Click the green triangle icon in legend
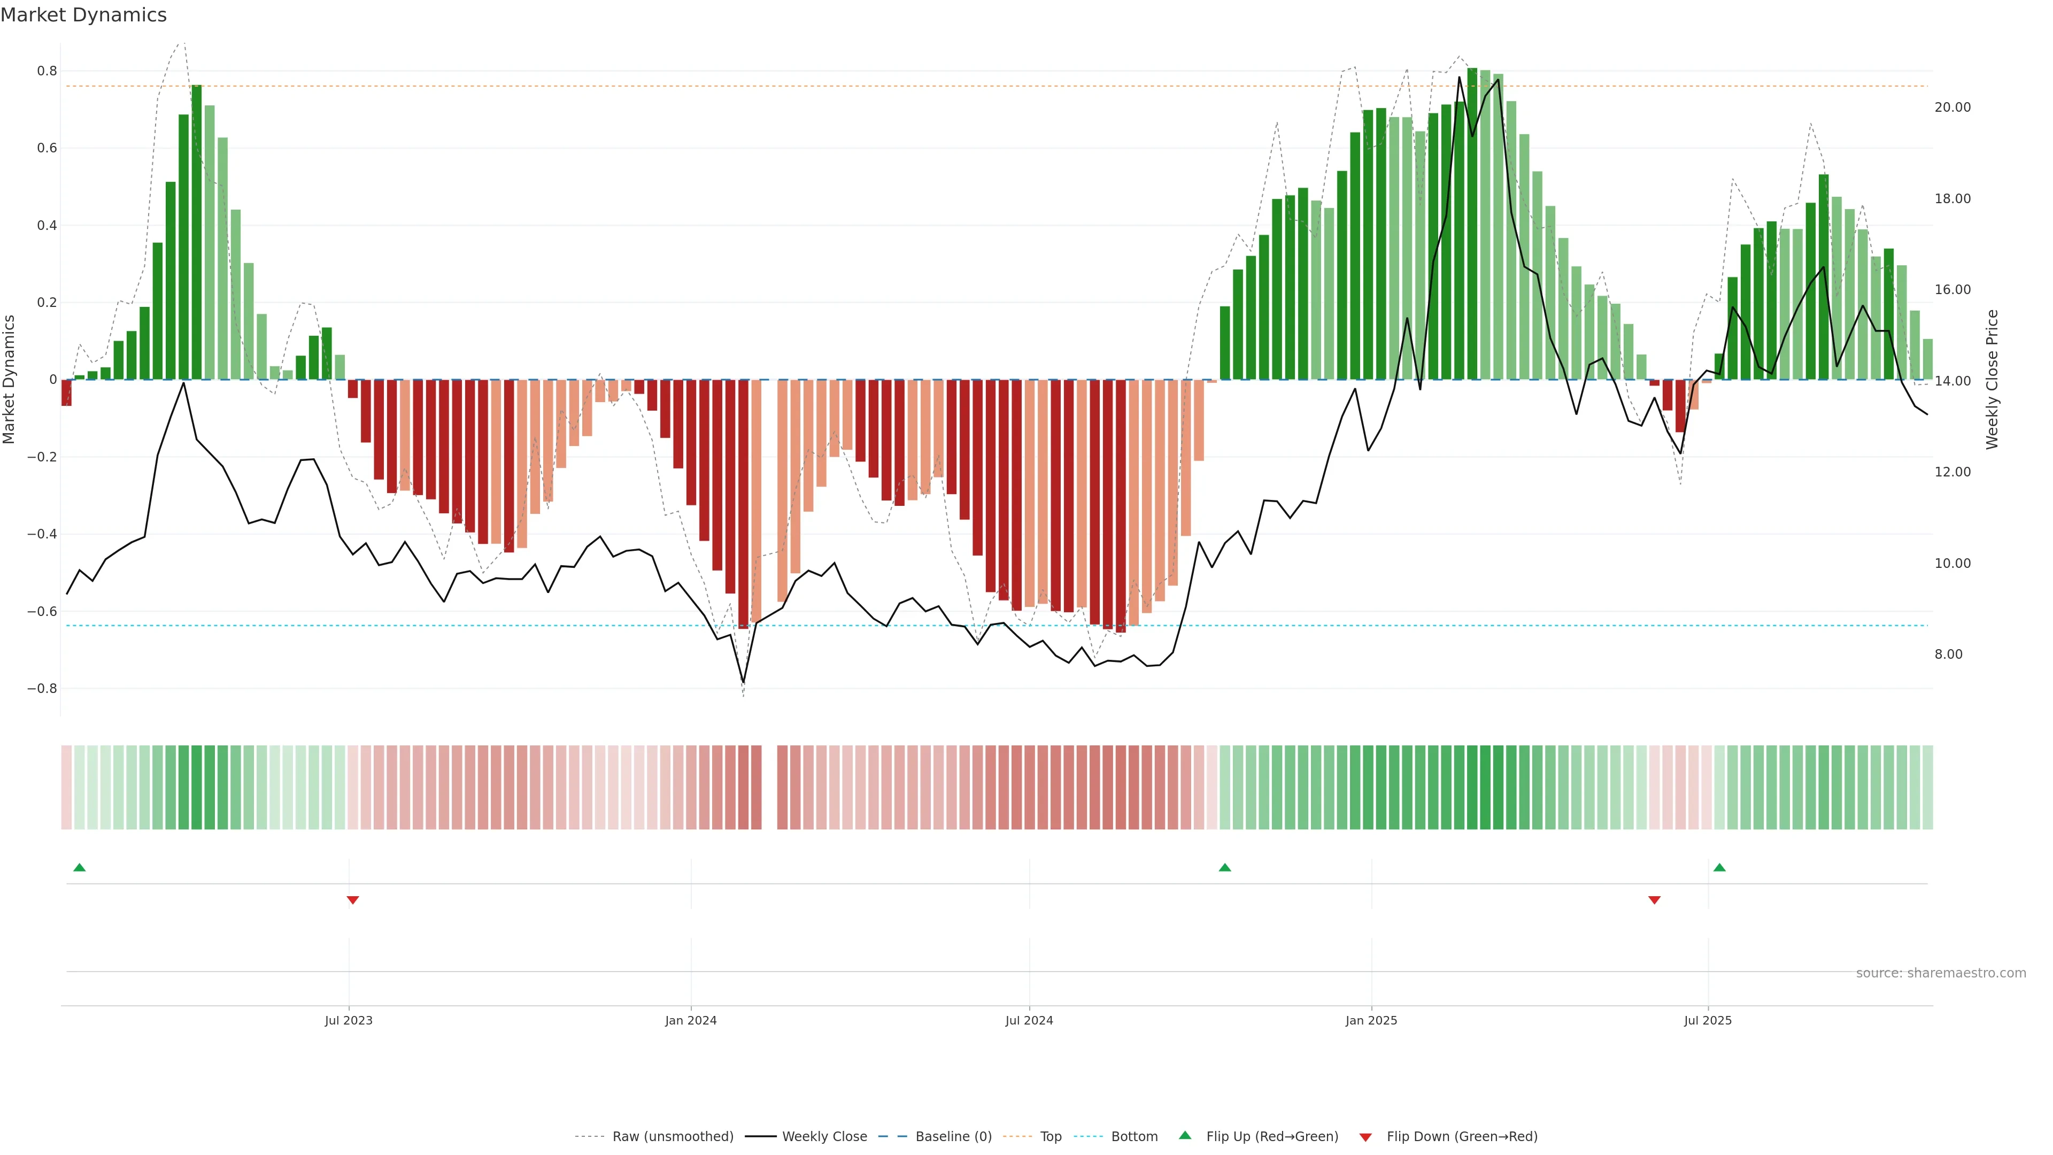 tap(1185, 1135)
